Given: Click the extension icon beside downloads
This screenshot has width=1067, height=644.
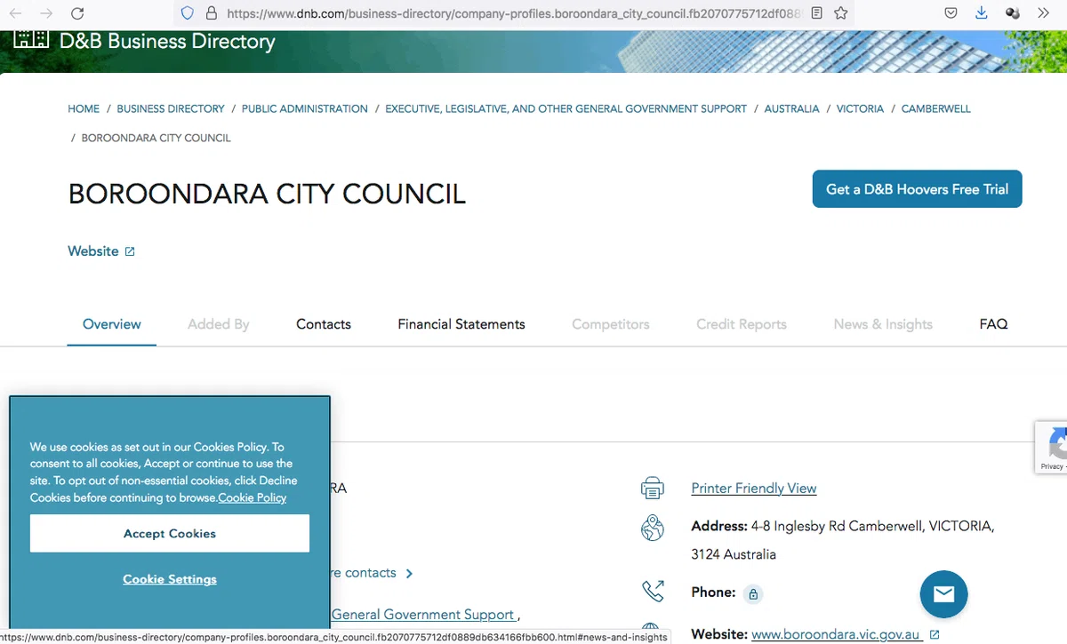Looking at the screenshot, I should tap(1012, 13).
